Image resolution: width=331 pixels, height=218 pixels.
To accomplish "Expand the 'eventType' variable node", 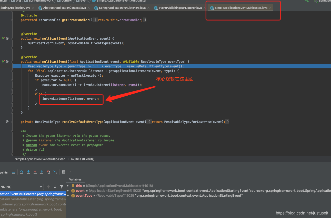I will point(68,195).
